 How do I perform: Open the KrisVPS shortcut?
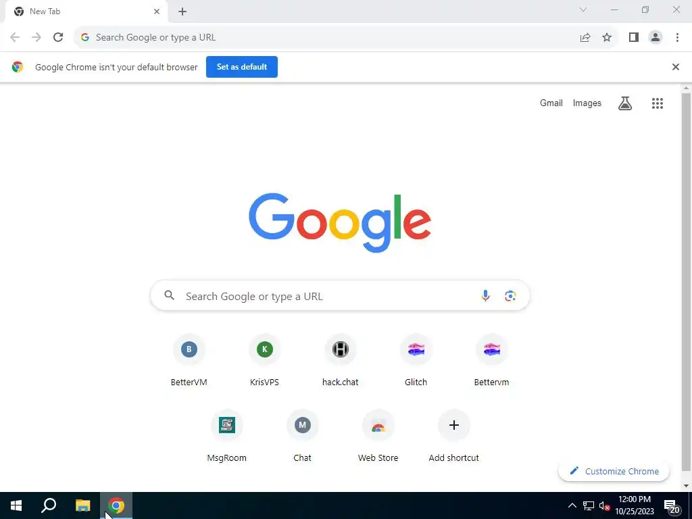(x=265, y=360)
